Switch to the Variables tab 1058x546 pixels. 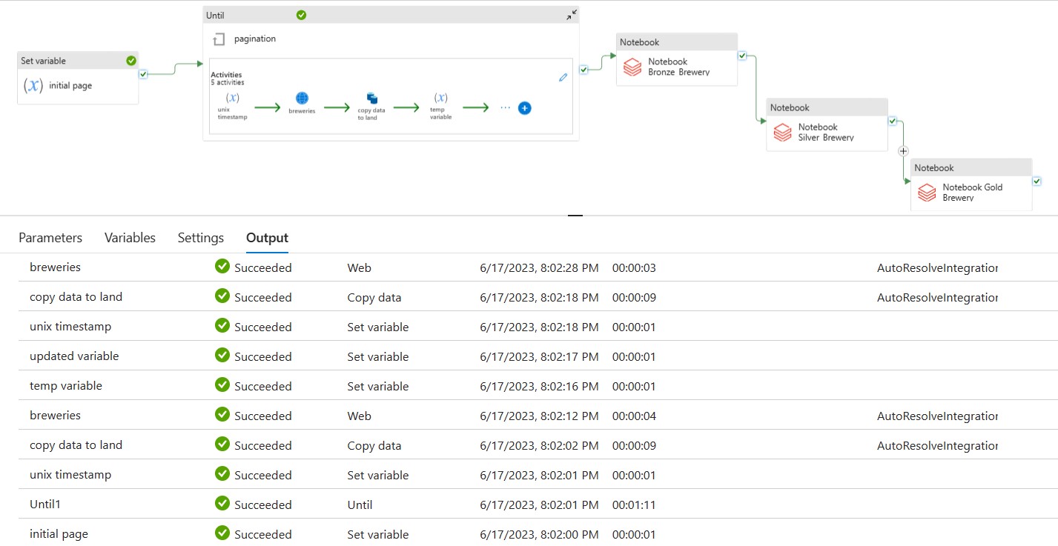(x=130, y=237)
